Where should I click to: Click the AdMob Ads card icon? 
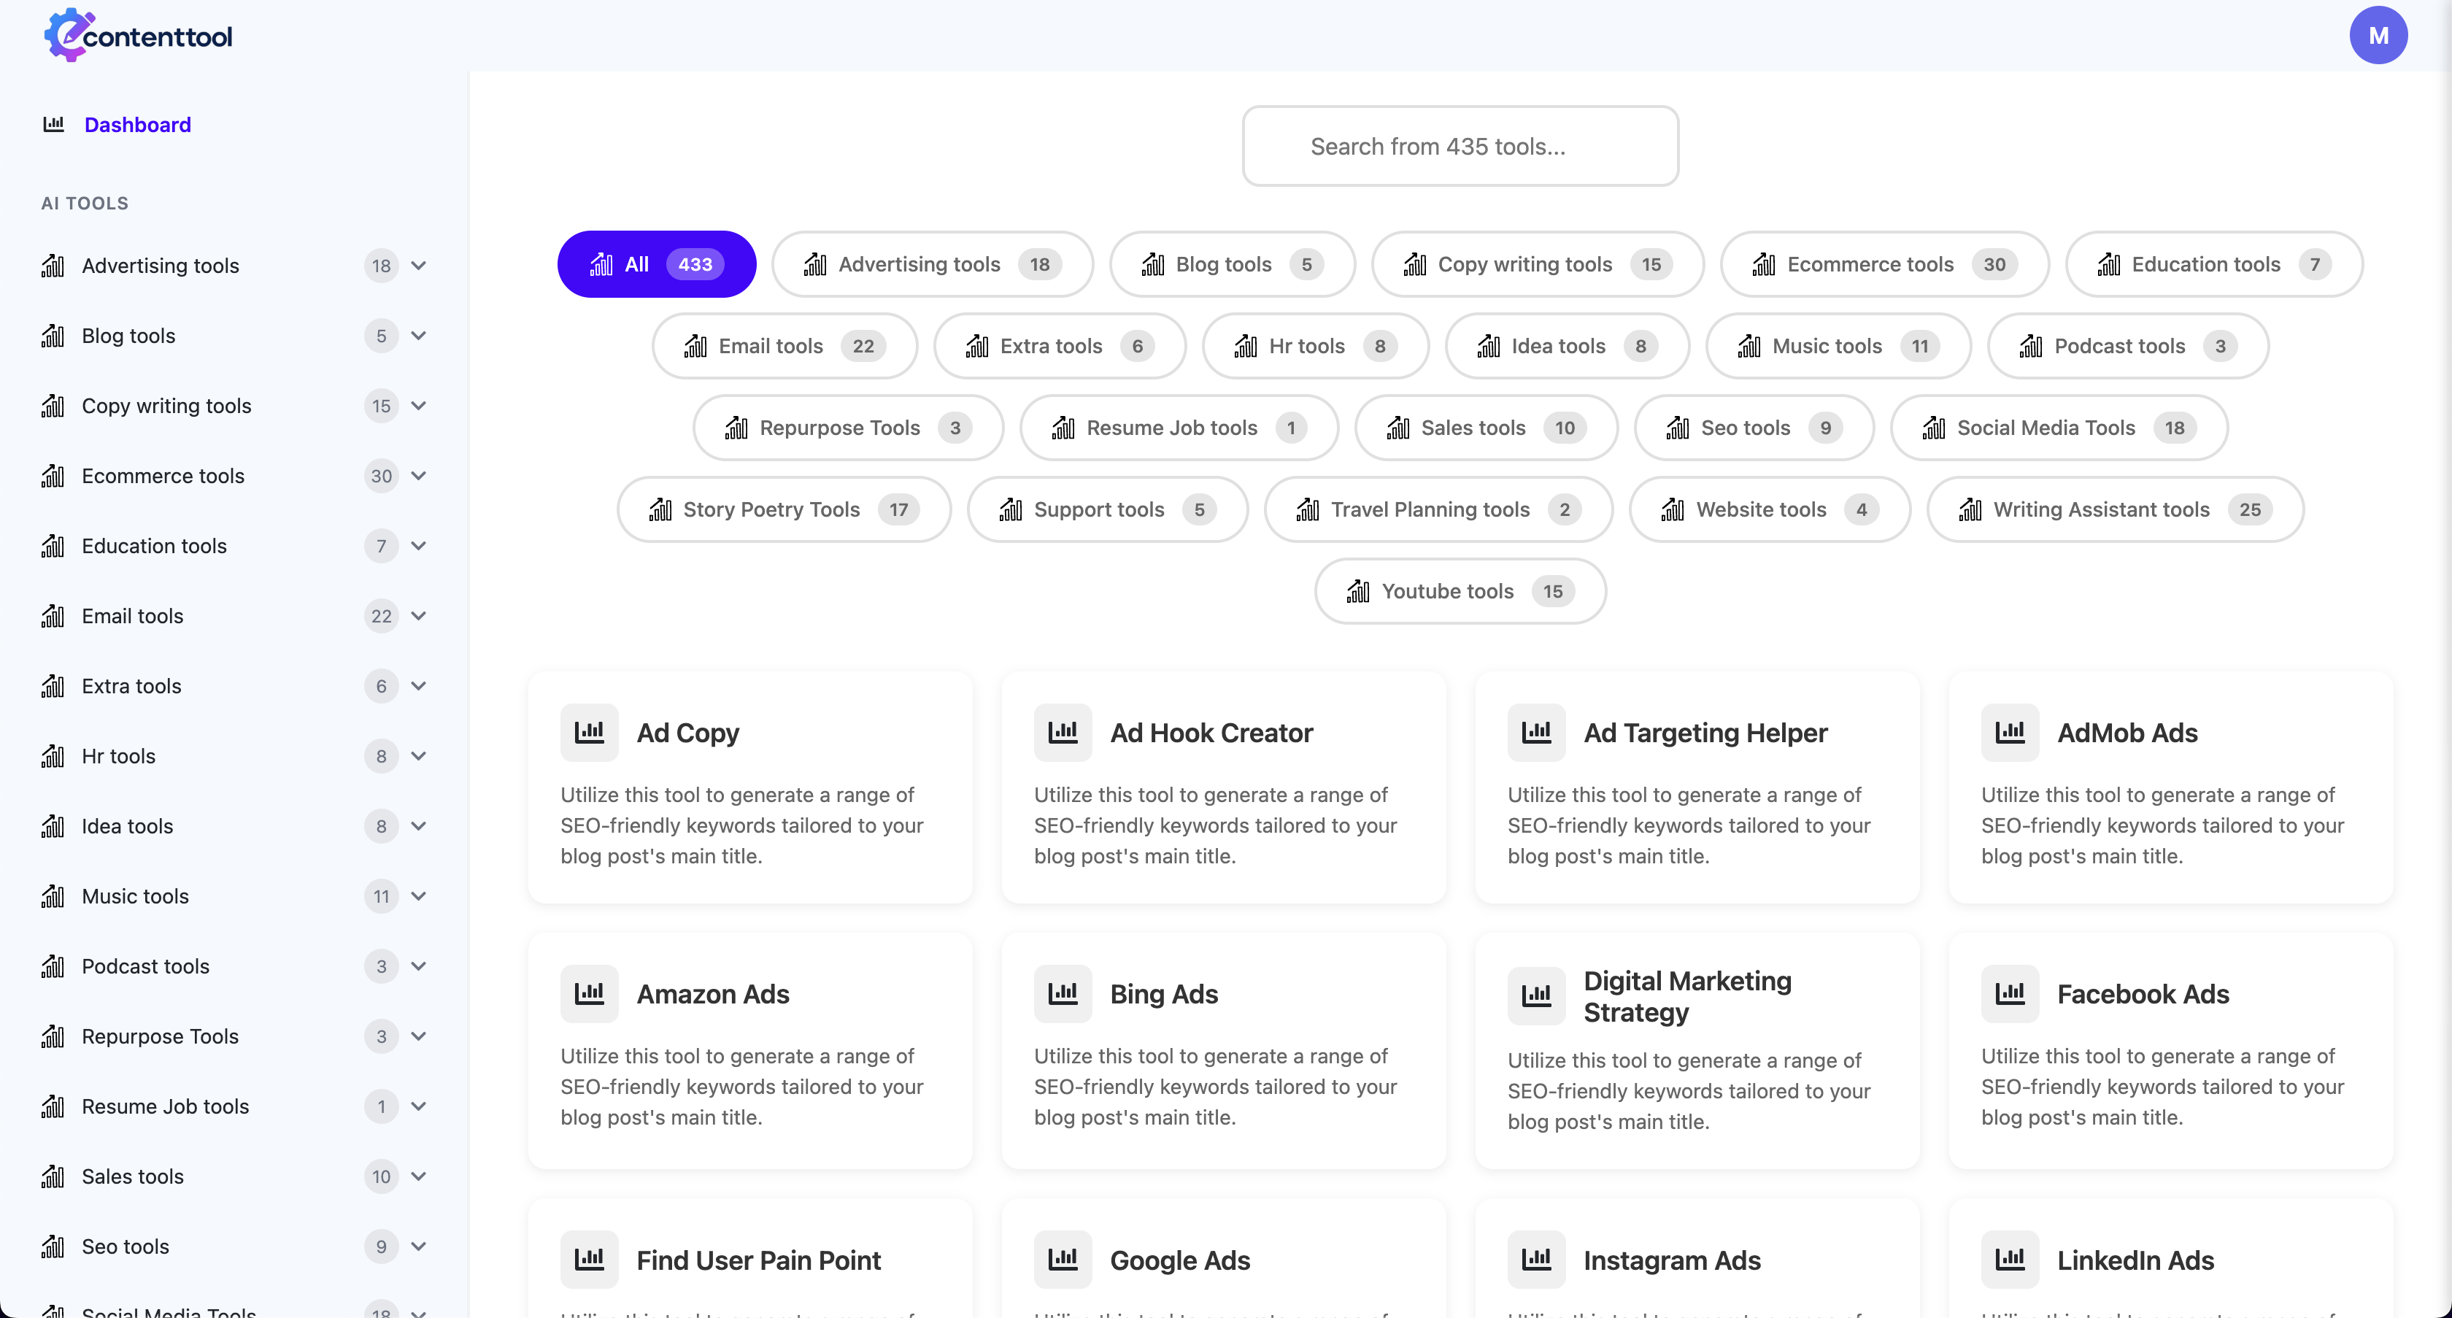click(x=2009, y=732)
